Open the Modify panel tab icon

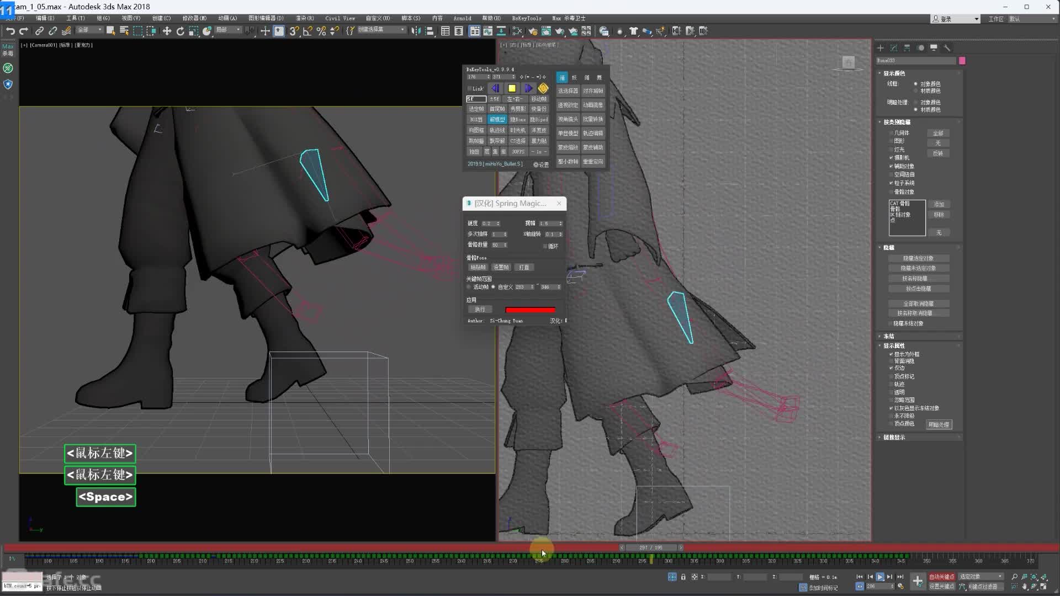894,48
